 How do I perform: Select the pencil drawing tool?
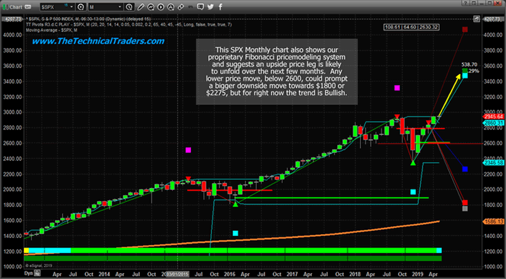pos(140,7)
